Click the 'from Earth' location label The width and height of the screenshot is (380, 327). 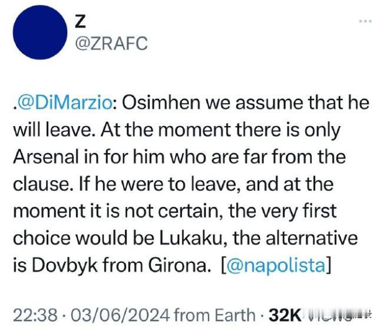pyautogui.click(x=214, y=315)
